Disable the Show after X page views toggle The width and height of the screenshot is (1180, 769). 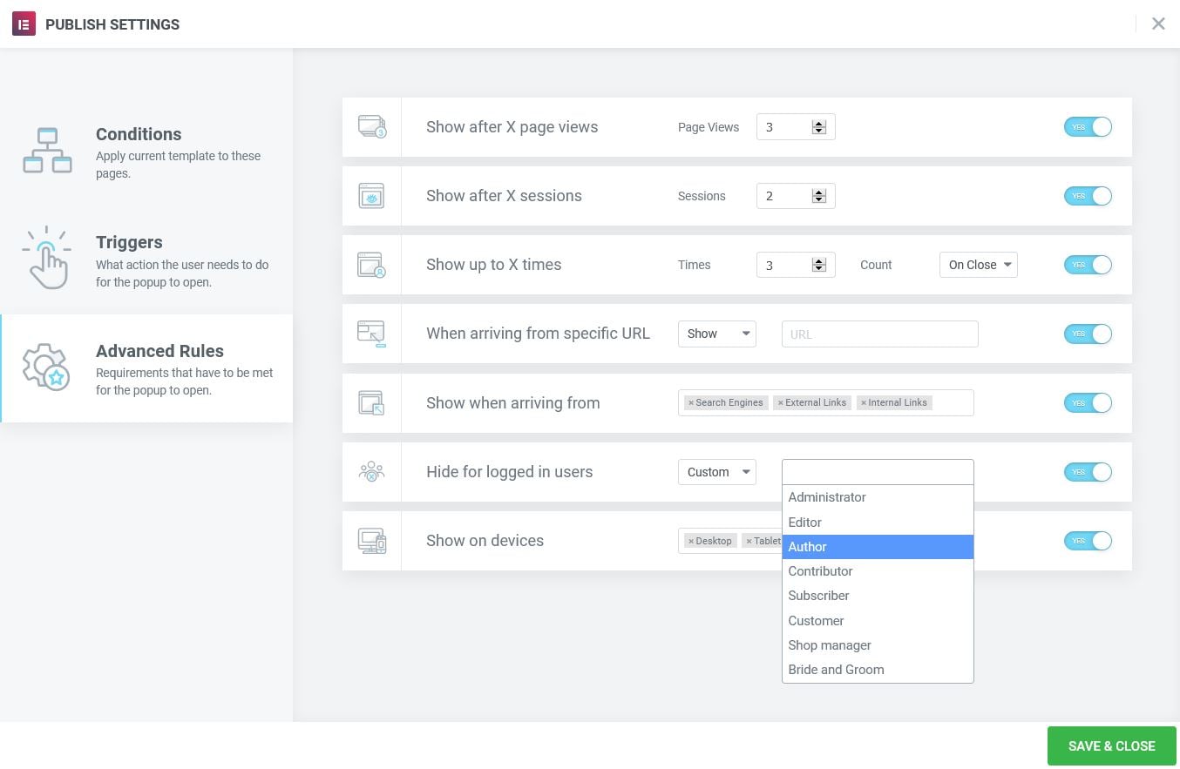pos(1088,127)
